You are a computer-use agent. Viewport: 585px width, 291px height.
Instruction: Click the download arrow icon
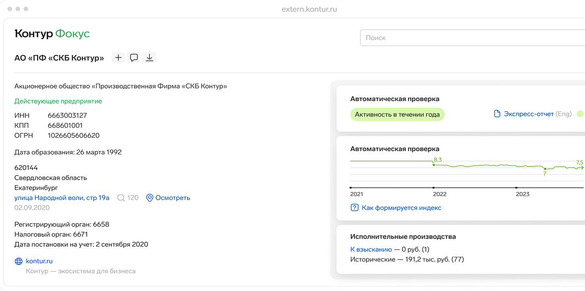[149, 58]
